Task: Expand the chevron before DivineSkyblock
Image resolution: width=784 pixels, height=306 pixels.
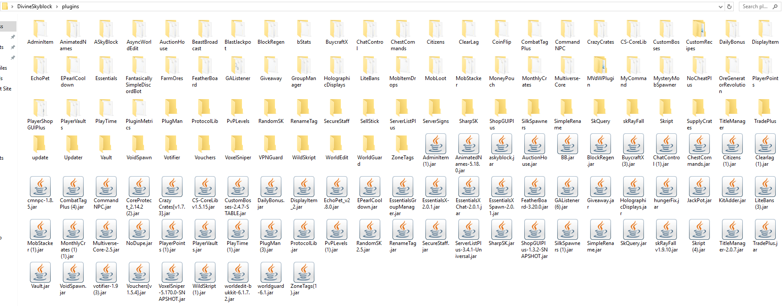Action: click(12, 6)
